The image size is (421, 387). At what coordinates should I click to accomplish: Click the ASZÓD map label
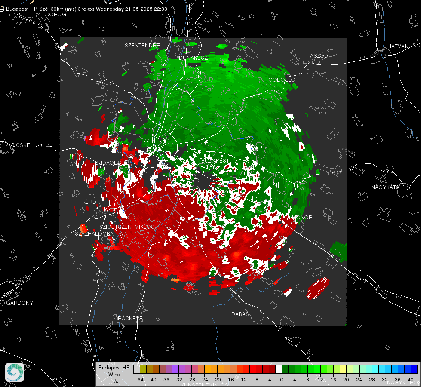(319, 55)
